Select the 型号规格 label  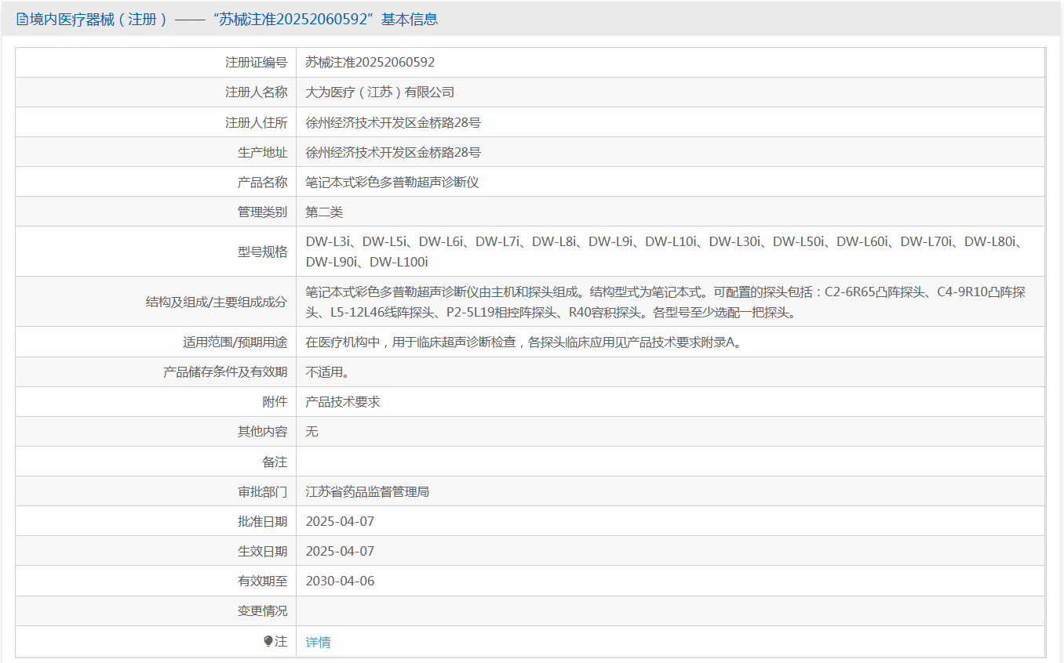click(262, 252)
